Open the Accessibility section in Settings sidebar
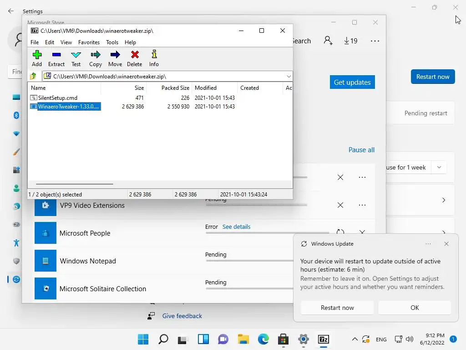Image resolution: width=466 pixels, height=350 pixels. (x=16, y=243)
